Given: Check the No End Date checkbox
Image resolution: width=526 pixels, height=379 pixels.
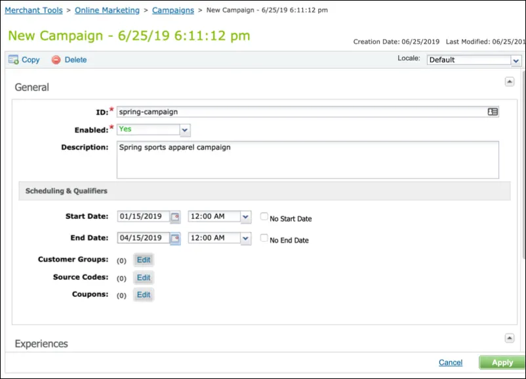Looking at the screenshot, I should click(x=264, y=238).
